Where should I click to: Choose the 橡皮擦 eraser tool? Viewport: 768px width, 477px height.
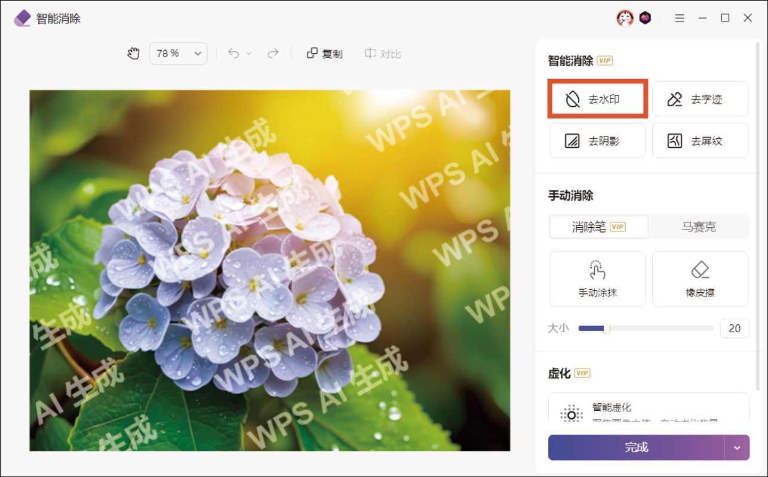tap(700, 278)
